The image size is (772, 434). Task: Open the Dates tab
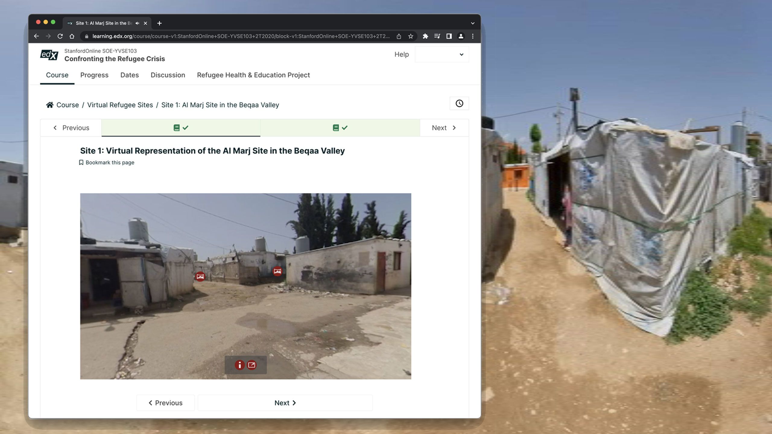(x=130, y=75)
